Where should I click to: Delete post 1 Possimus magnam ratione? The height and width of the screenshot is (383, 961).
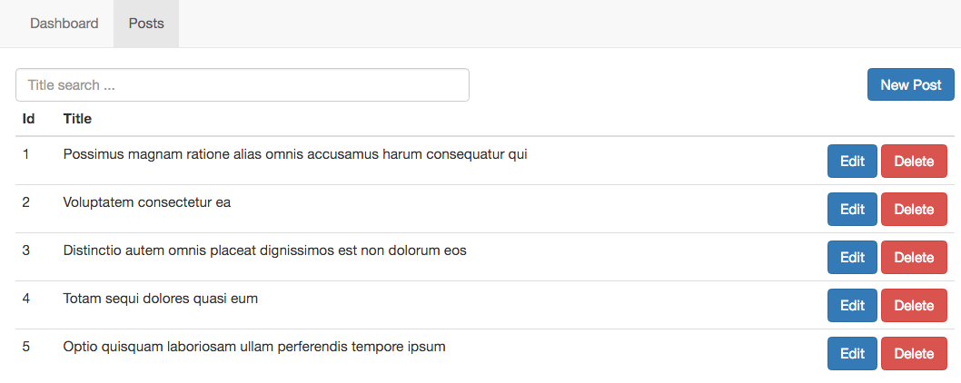tap(914, 162)
